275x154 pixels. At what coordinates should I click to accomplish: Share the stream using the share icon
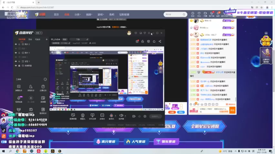pos(160,41)
